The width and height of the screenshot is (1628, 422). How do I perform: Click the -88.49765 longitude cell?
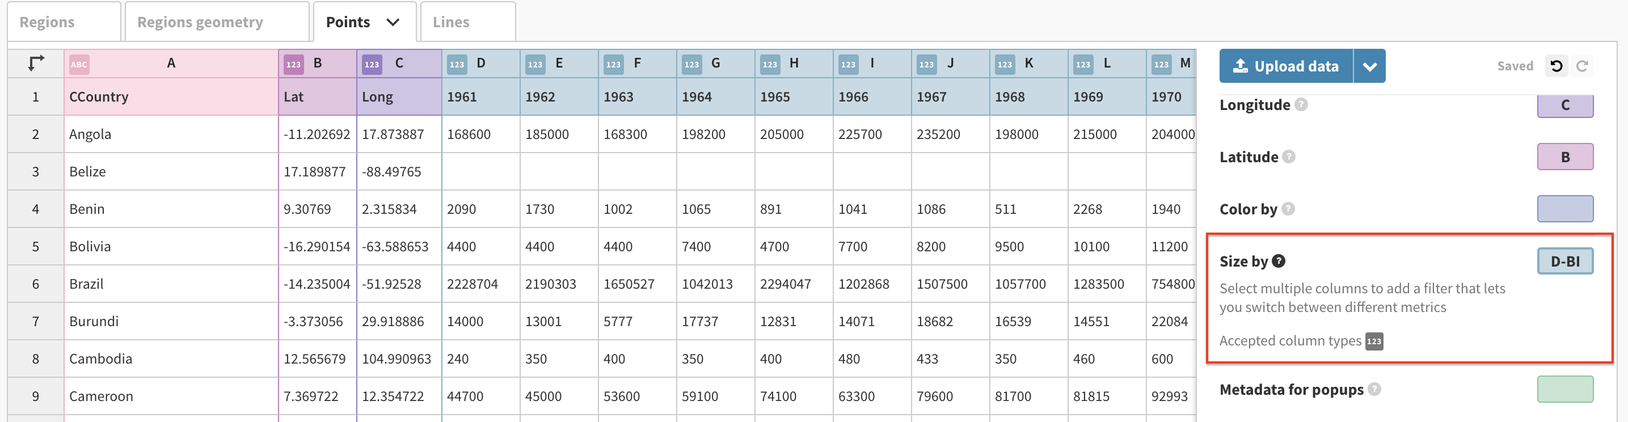click(x=399, y=171)
